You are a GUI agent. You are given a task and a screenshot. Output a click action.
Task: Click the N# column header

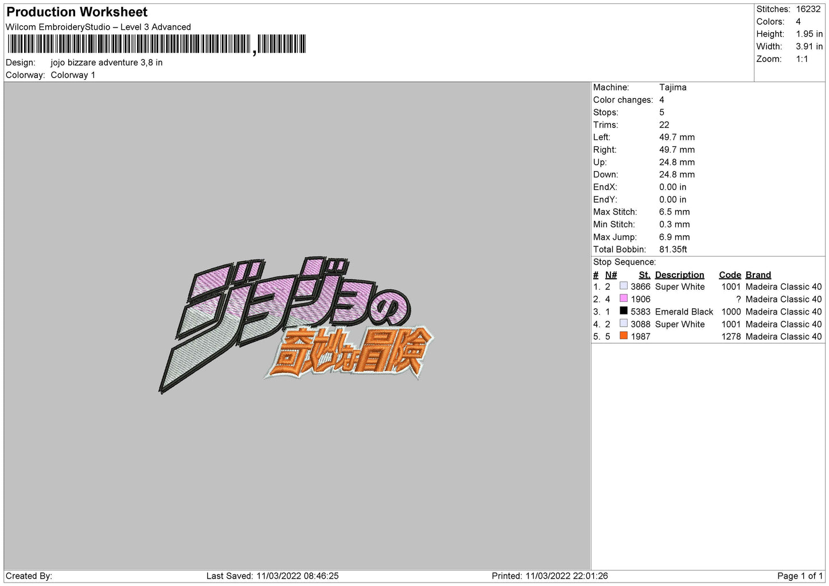611,275
